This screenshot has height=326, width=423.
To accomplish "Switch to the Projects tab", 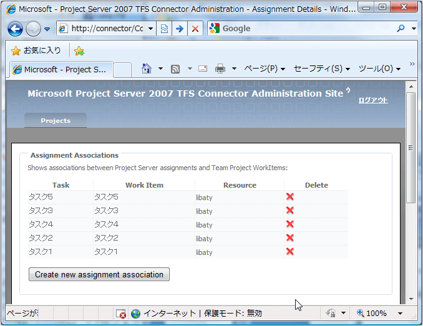I will click(x=56, y=120).
